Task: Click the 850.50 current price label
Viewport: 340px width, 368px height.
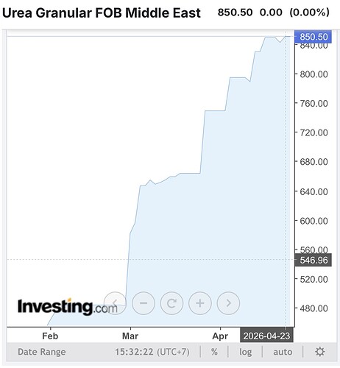Action: (313, 37)
